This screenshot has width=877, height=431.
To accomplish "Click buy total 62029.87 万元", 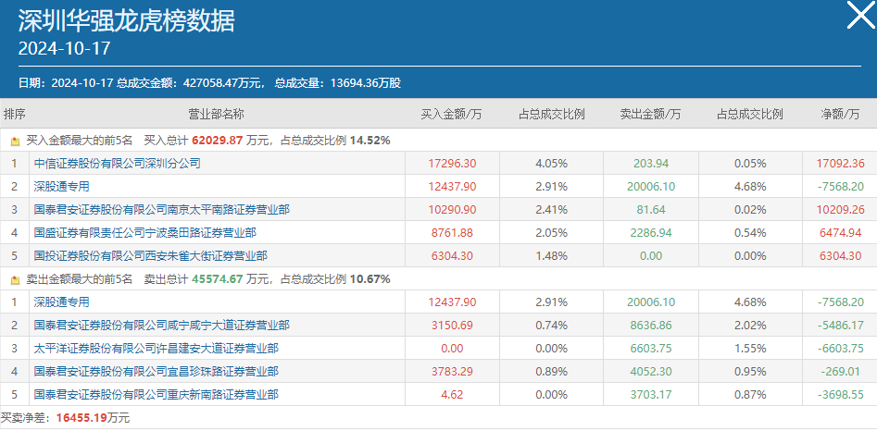I will coord(229,141).
